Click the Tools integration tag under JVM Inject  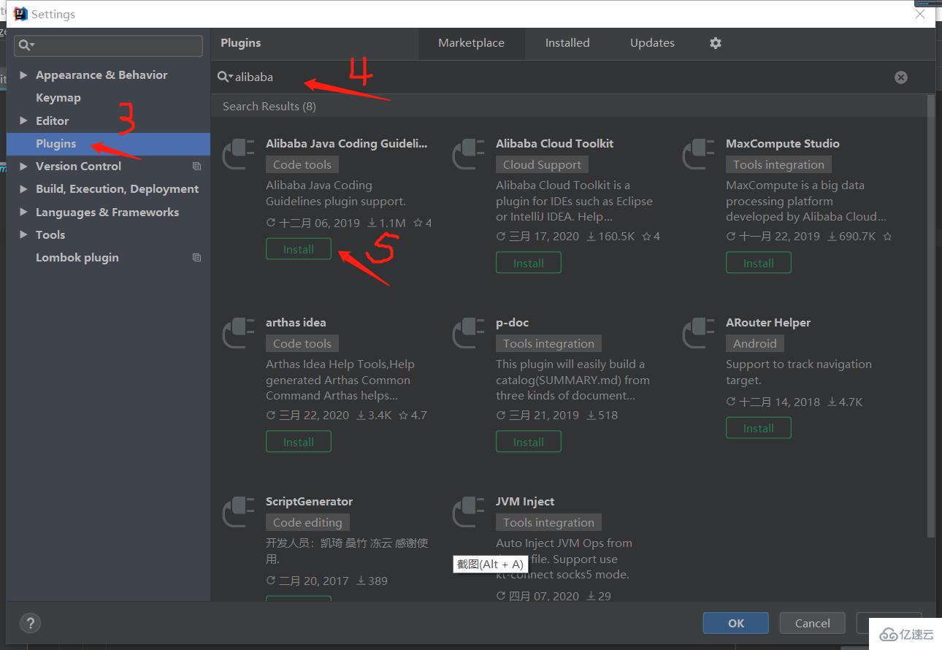(x=549, y=523)
